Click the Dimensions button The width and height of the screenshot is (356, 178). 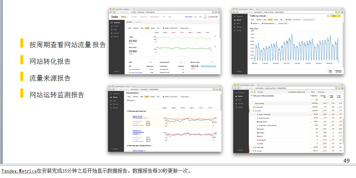tap(261, 92)
